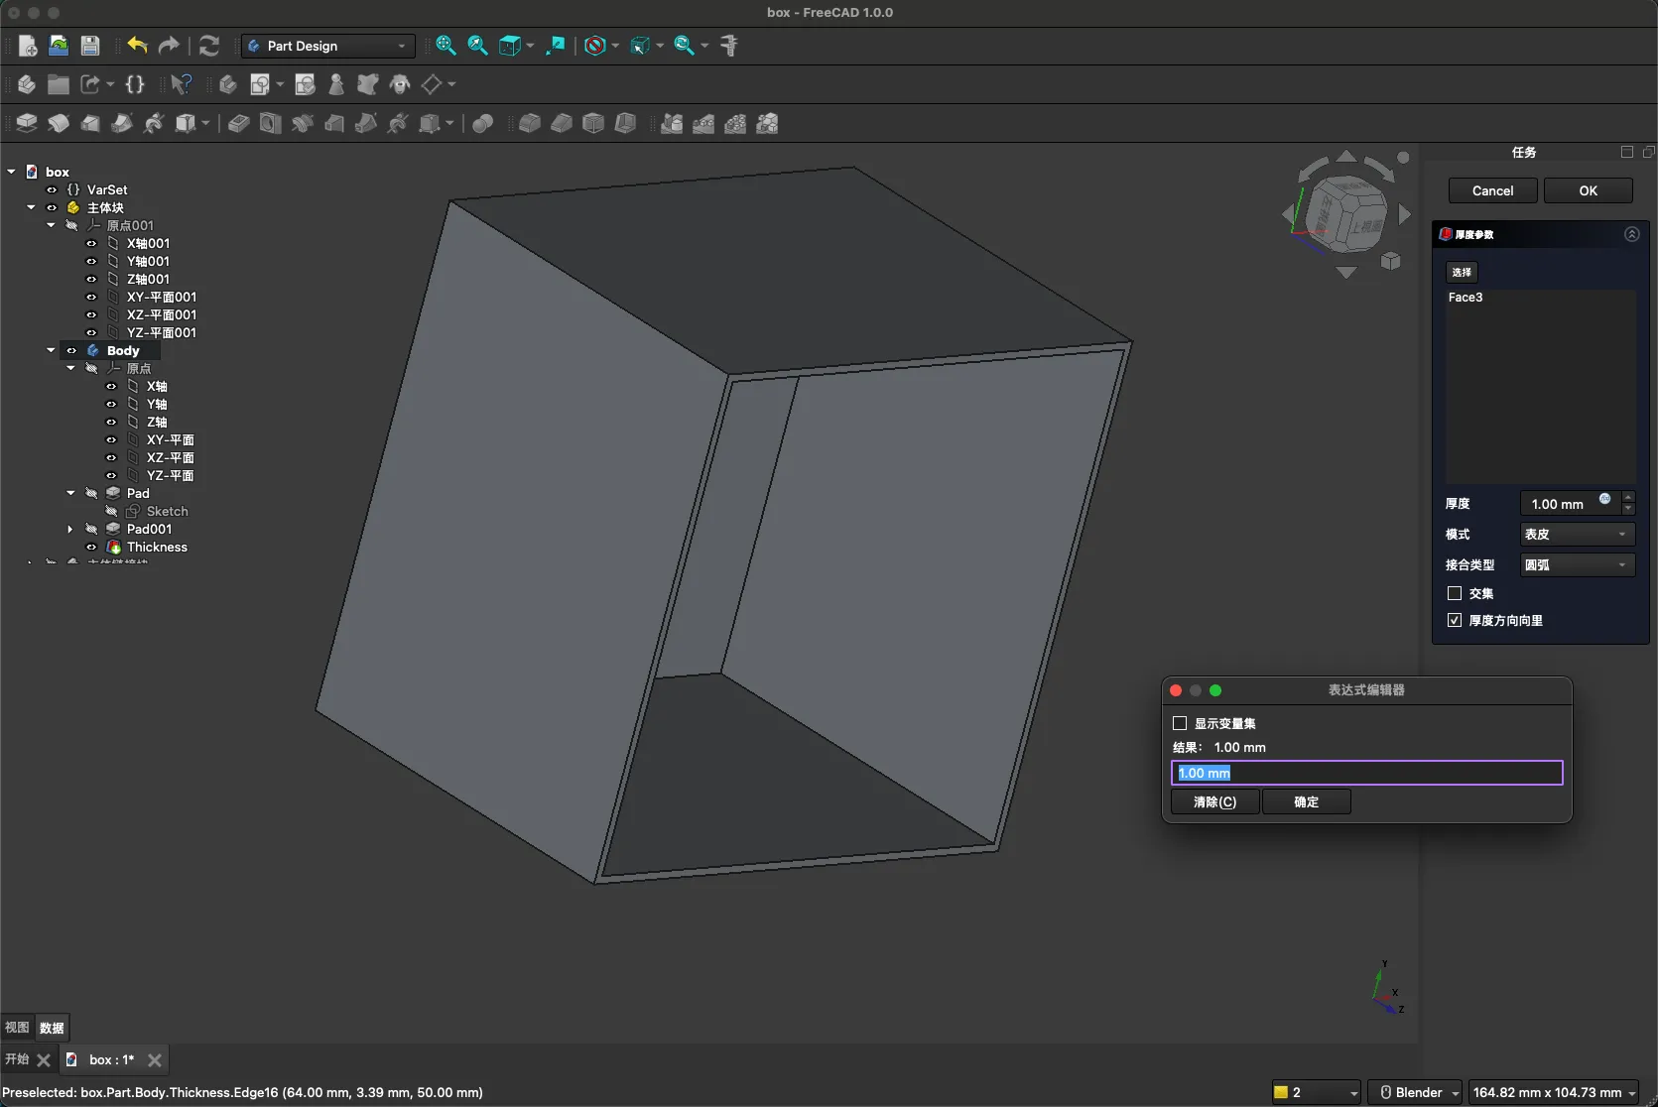Toggle the 显示变量集 checkbox

coord(1180,723)
